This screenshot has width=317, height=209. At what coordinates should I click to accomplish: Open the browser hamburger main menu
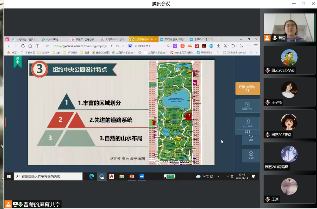coord(256,46)
